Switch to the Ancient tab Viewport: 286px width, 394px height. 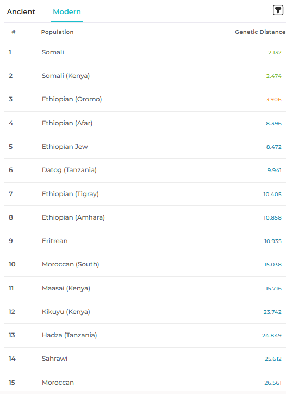click(21, 11)
